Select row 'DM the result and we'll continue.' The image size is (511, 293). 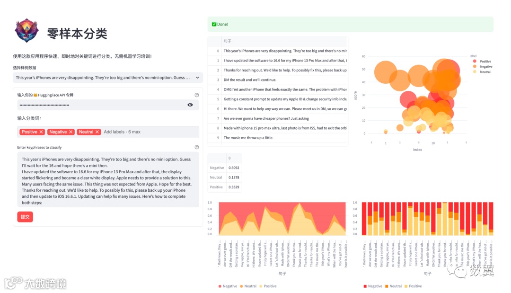(278, 80)
